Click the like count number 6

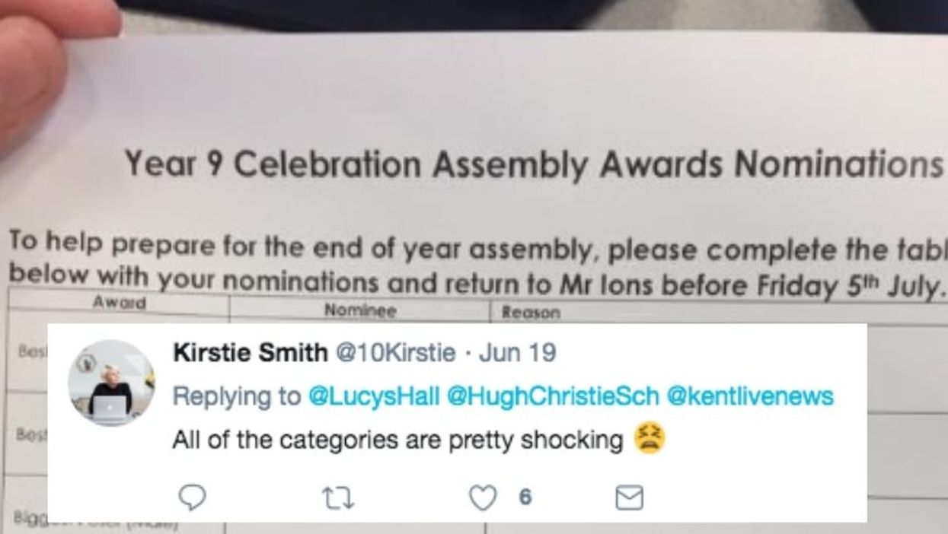[x=525, y=497]
